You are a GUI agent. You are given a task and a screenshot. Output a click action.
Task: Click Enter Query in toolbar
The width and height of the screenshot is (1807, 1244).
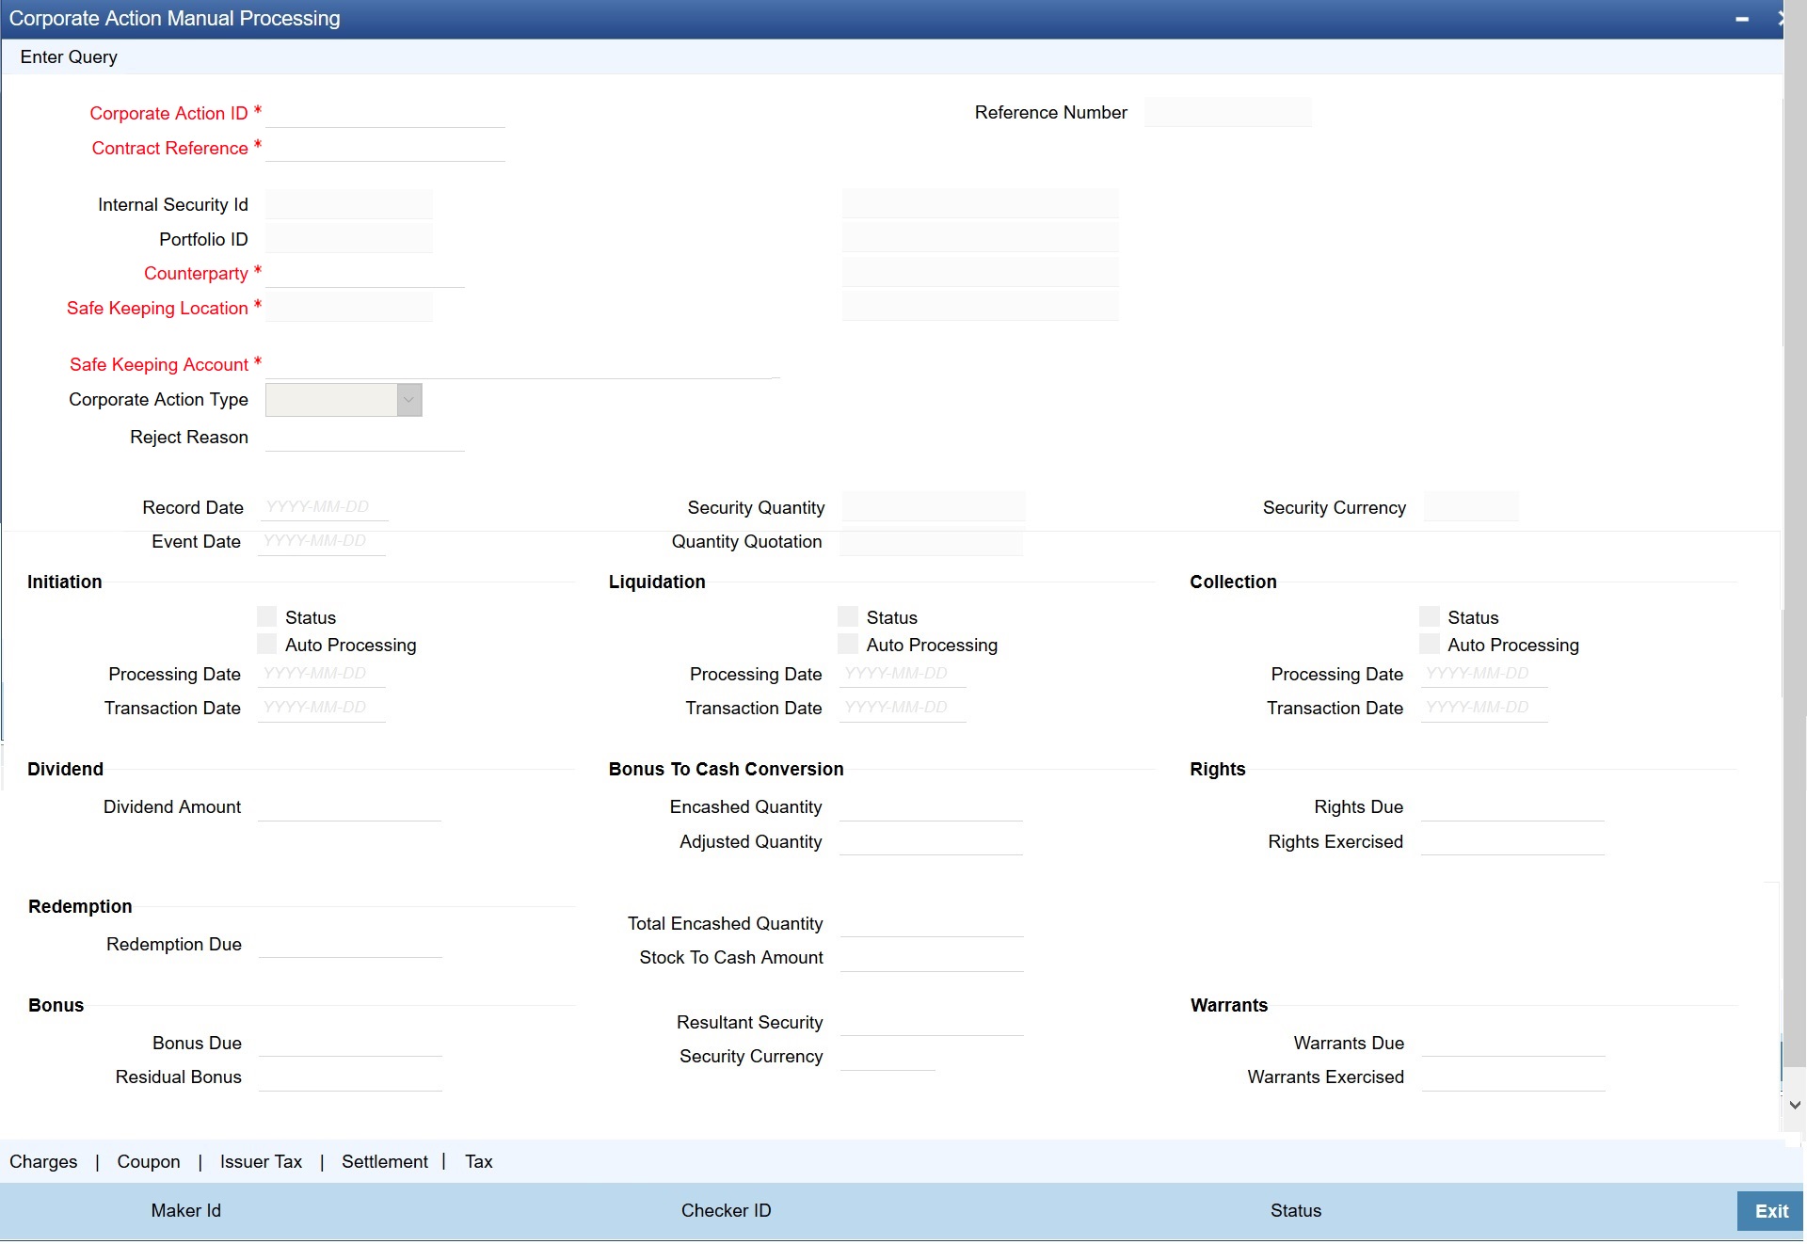(69, 57)
